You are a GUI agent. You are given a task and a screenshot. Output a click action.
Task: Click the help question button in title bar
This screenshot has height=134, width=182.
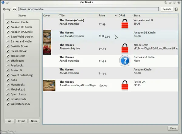pos(166,2)
